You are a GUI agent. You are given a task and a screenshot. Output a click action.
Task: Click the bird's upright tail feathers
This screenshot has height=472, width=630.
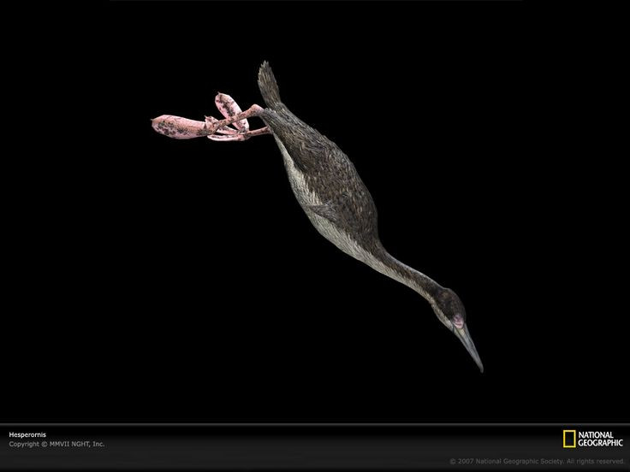tap(269, 84)
